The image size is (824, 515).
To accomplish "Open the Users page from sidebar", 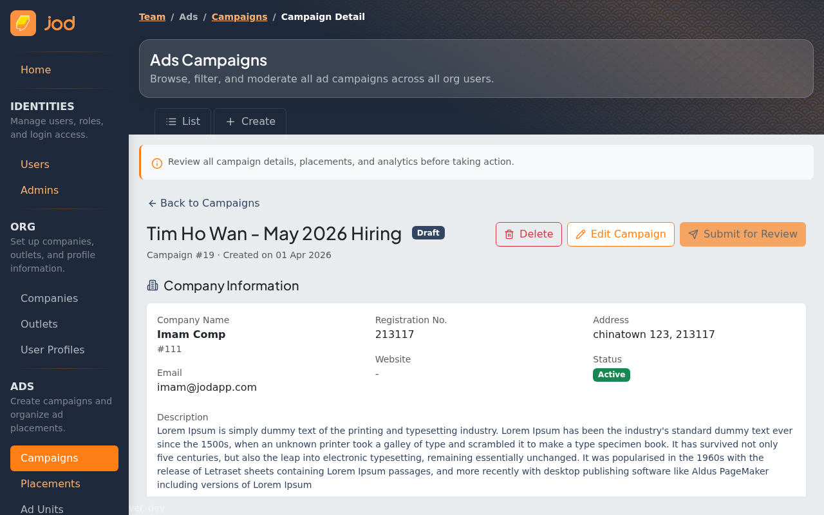I will coord(35,164).
